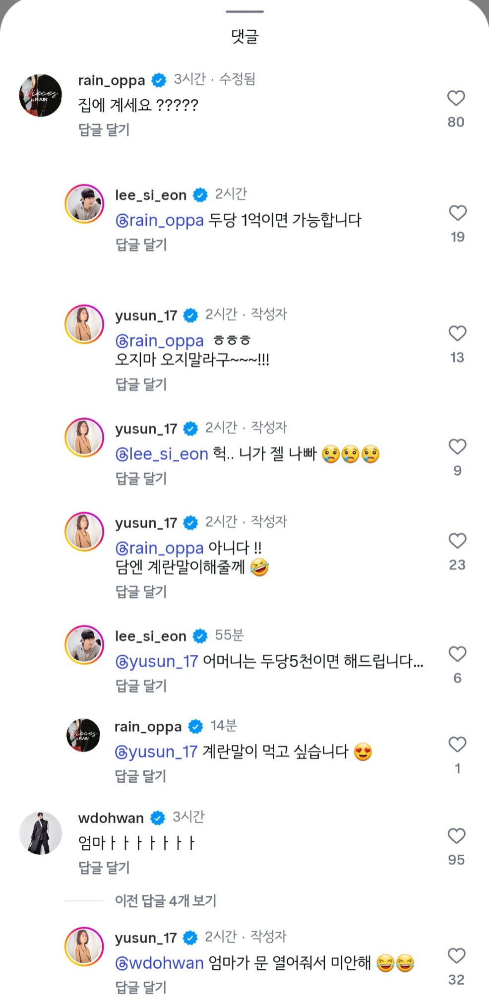Heart yusun_17's reply to wdohwan with 32 likes

(x=456, y=955)
